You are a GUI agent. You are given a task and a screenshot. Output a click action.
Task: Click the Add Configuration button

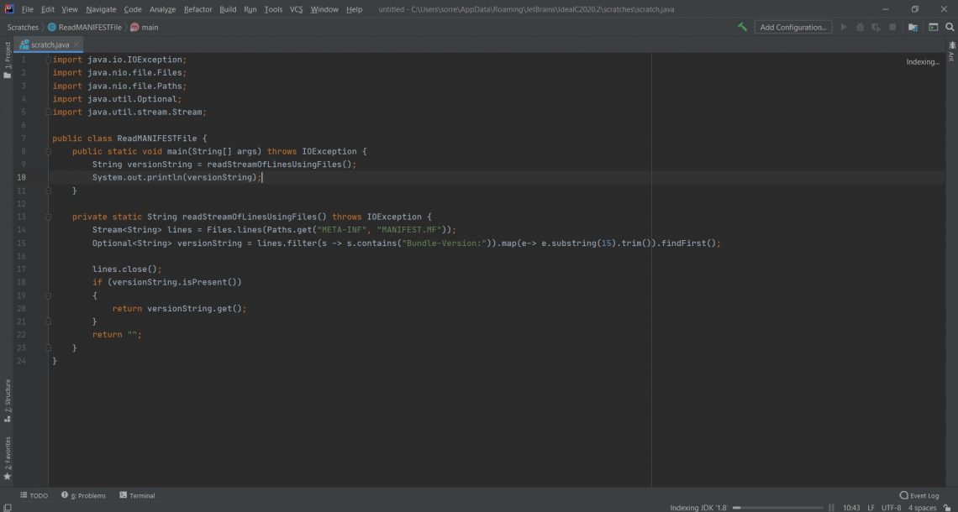point(792,27)
